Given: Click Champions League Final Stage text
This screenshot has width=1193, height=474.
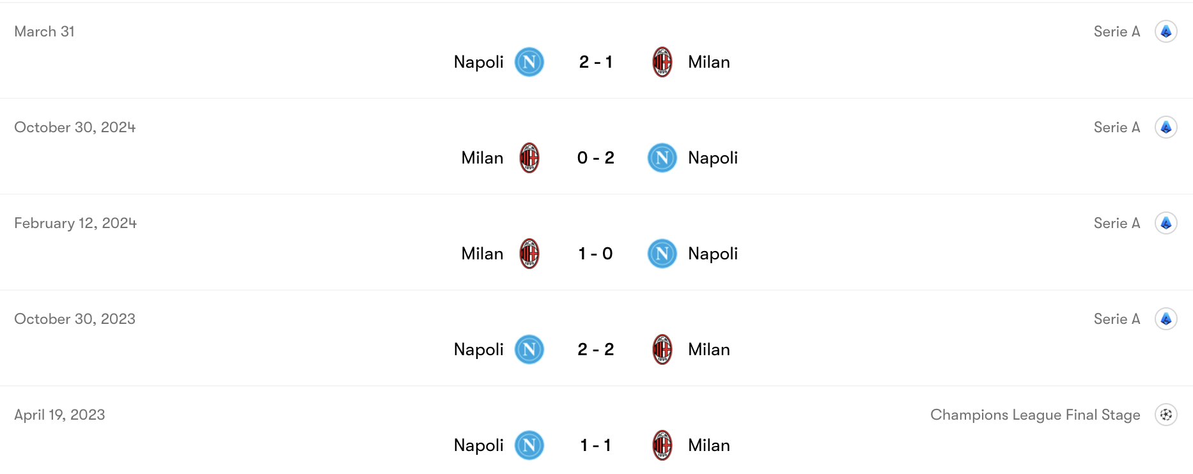Looking at the screenshot, I should 1034,414.
